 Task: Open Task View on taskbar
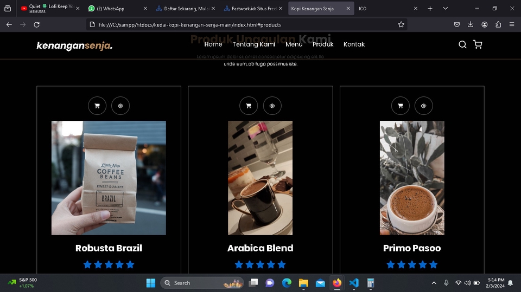coord(253,283)
